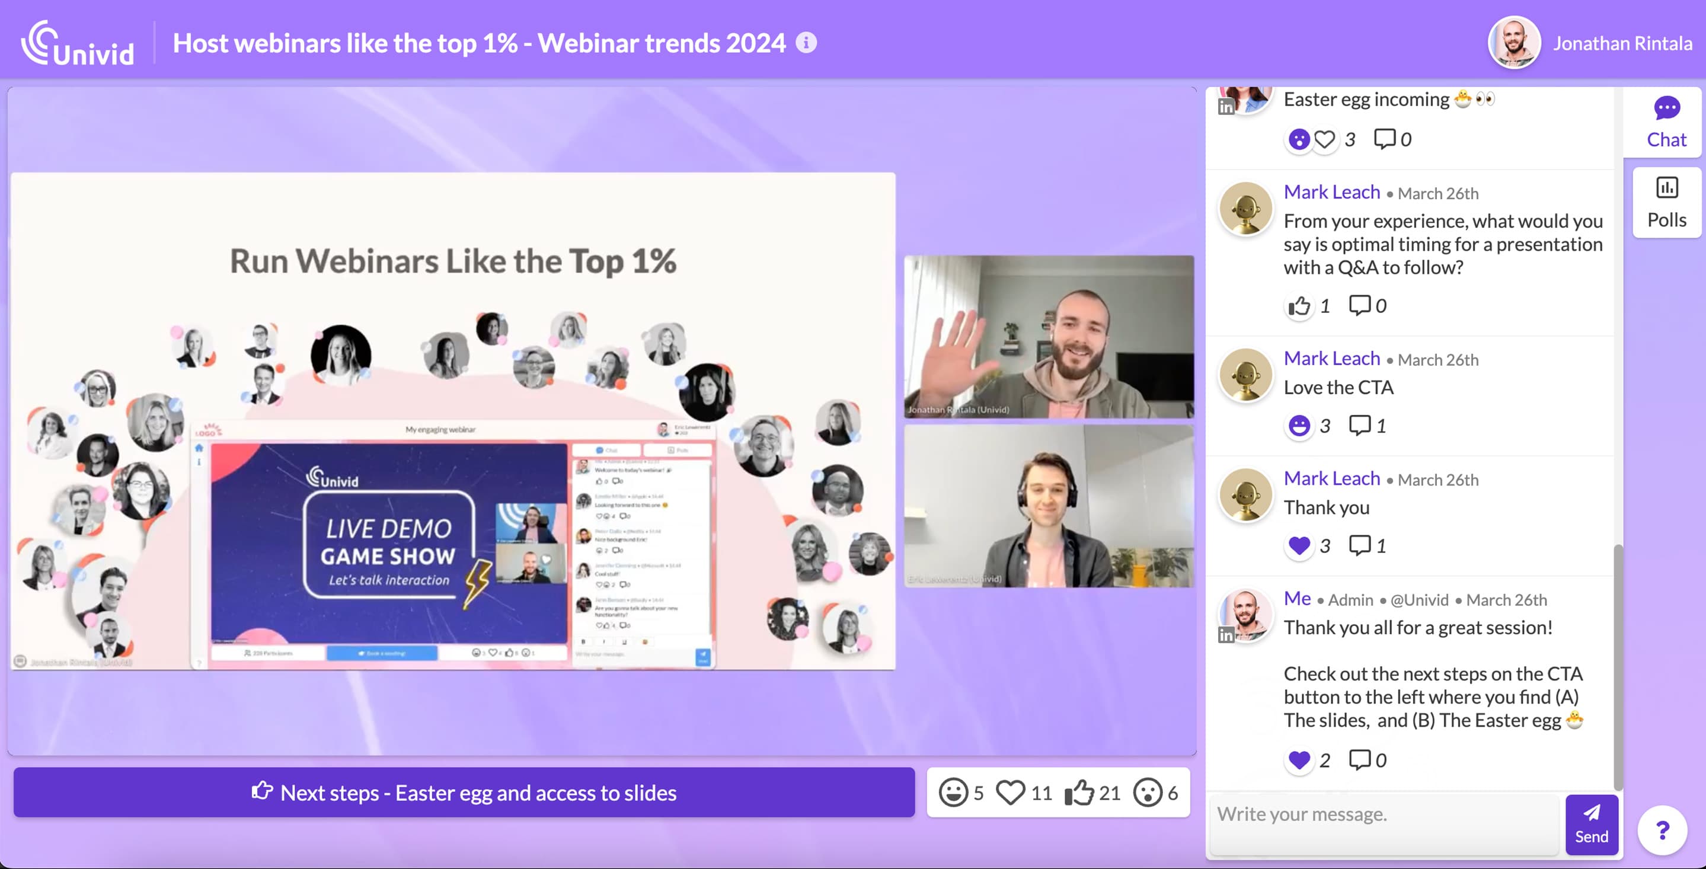Image resolution: width=1706 pixels, height=869 pixels.
Task: Toggle heart on Thank you all message
Action: point(1299,760)
